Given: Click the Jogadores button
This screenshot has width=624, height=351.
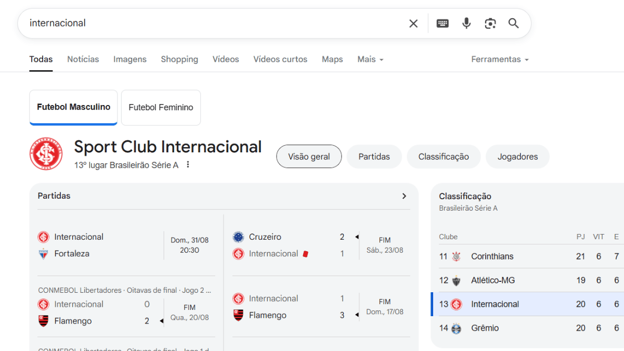Looking at the screenshot, I should [x=517, y=157].
